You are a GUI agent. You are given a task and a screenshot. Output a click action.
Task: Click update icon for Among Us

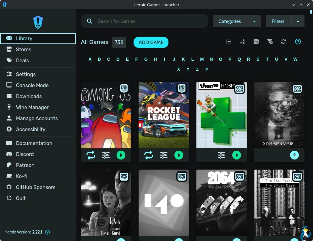click(91, 155)
